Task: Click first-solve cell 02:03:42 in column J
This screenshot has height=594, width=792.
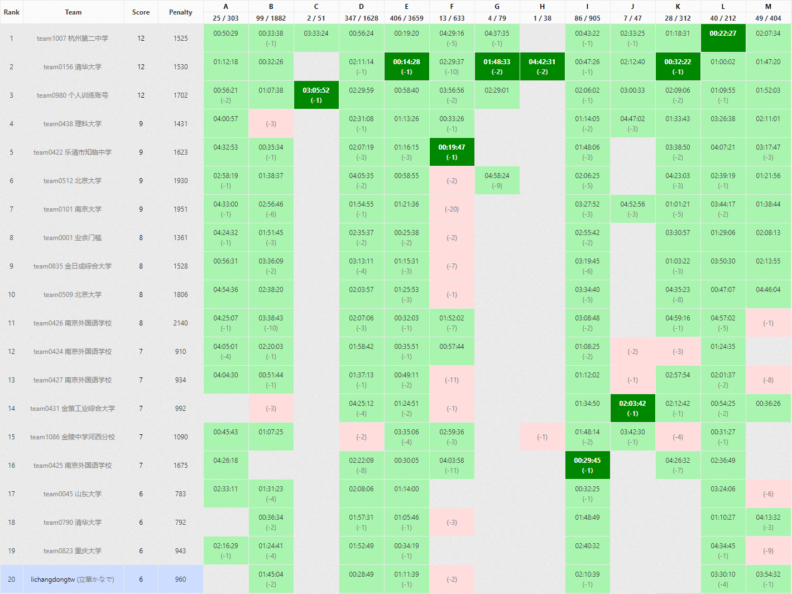Action: (x=632, y=408)
